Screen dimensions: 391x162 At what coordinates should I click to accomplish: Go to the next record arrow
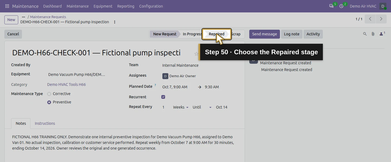click(x=381, y=19)
